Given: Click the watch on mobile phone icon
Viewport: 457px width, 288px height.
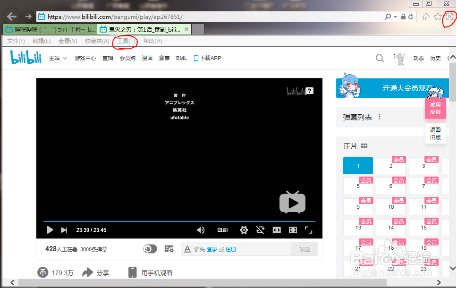Looking at the screenshot, I should click(132, 272).
